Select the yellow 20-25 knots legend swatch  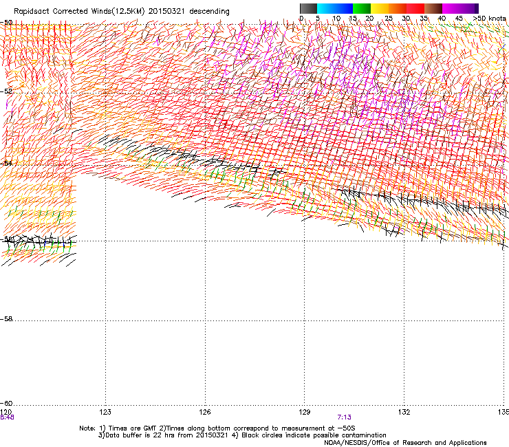[380, 8]
